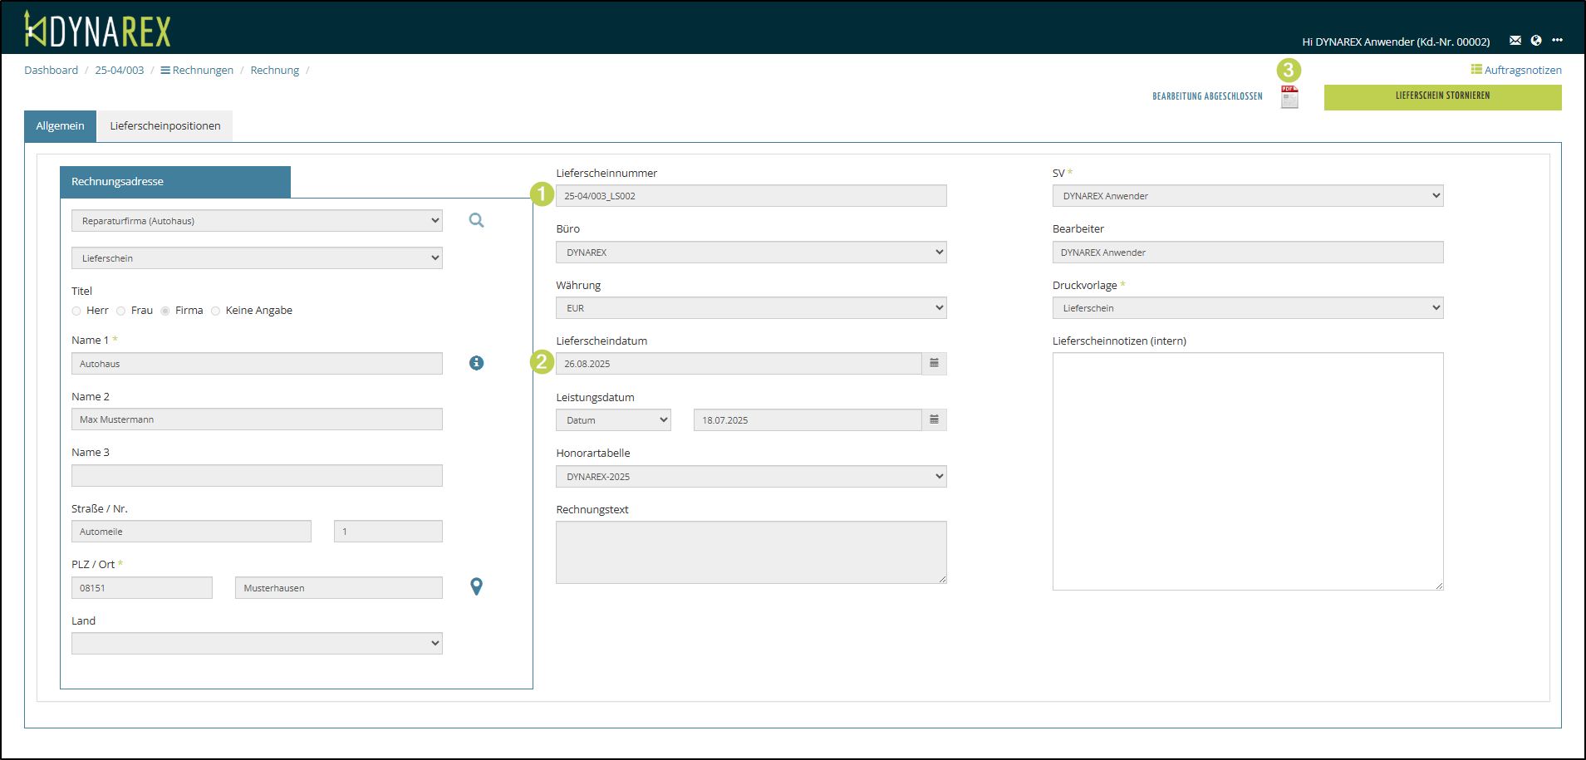Open the Auftragsnotizen link
Viewport: 1586px width, 760px height.
tap(1516, 70)
